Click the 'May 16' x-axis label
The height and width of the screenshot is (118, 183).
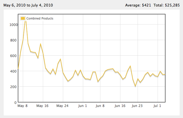click(42, 106)
